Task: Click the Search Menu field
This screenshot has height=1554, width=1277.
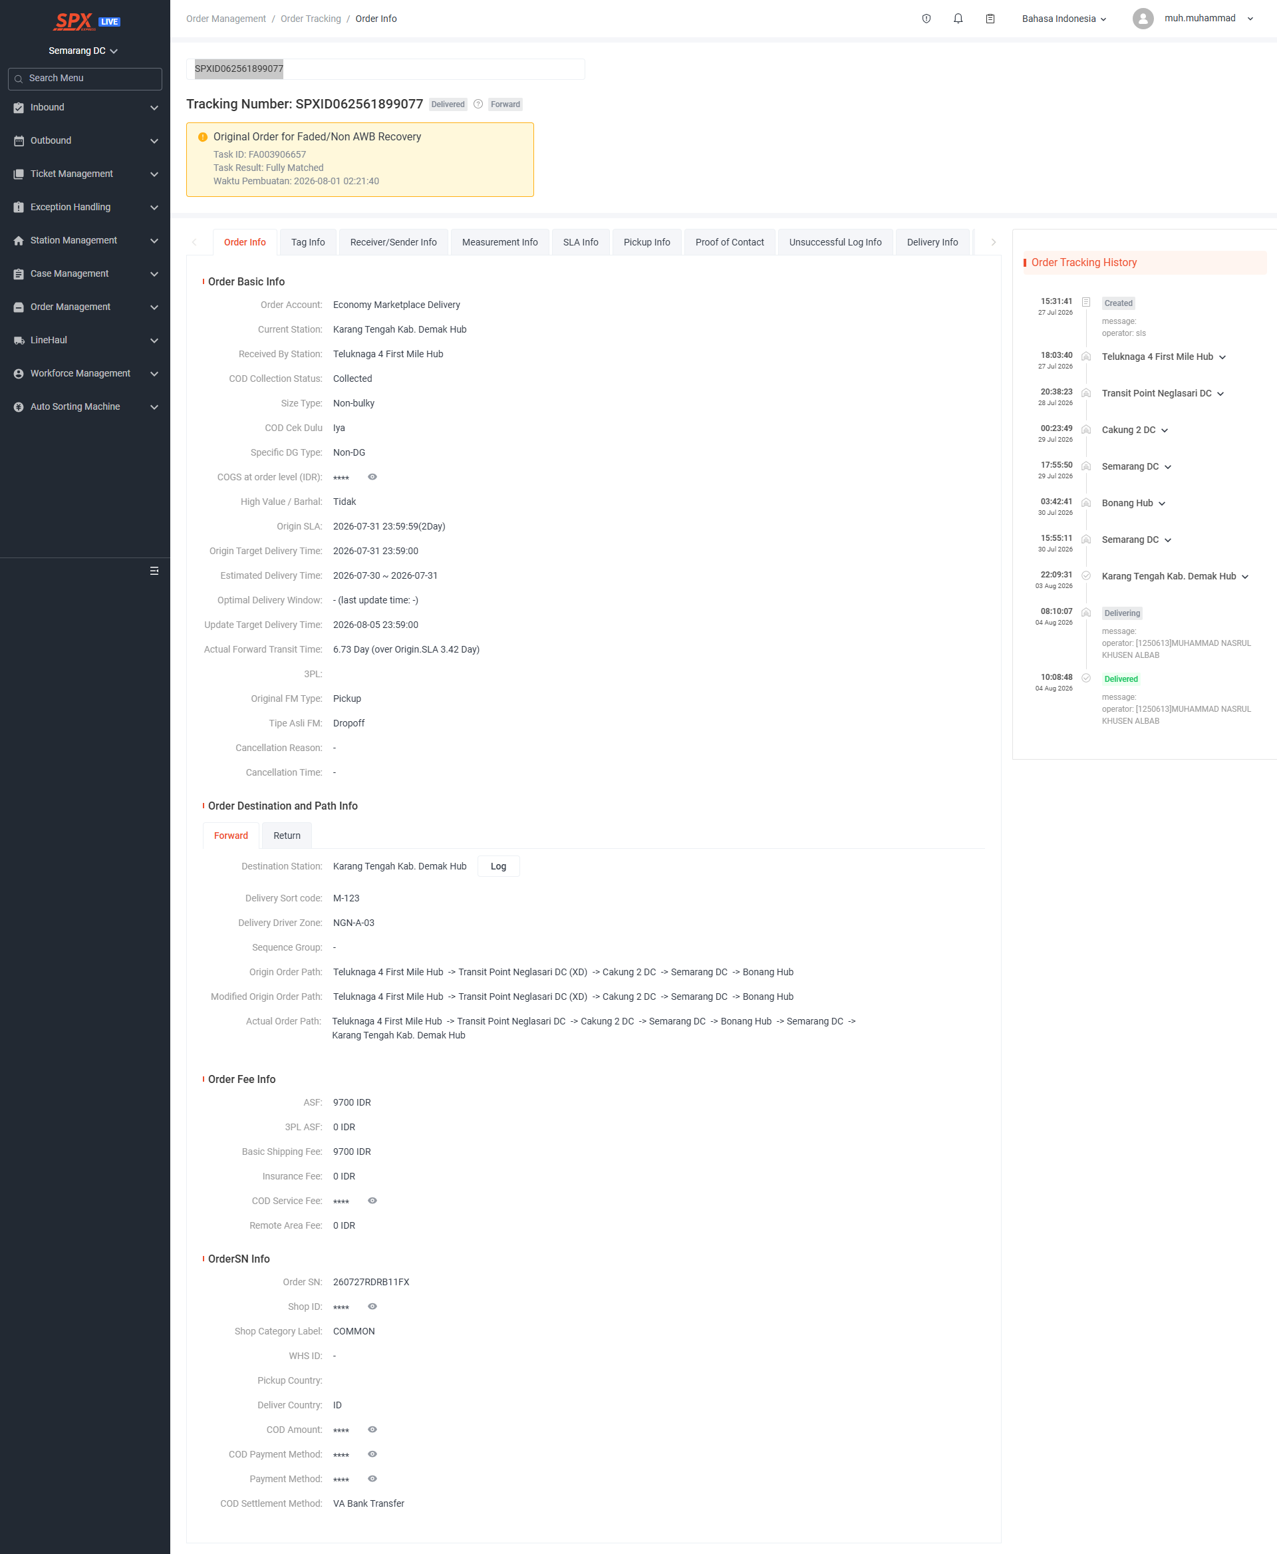Action: (x=84, y=78)
